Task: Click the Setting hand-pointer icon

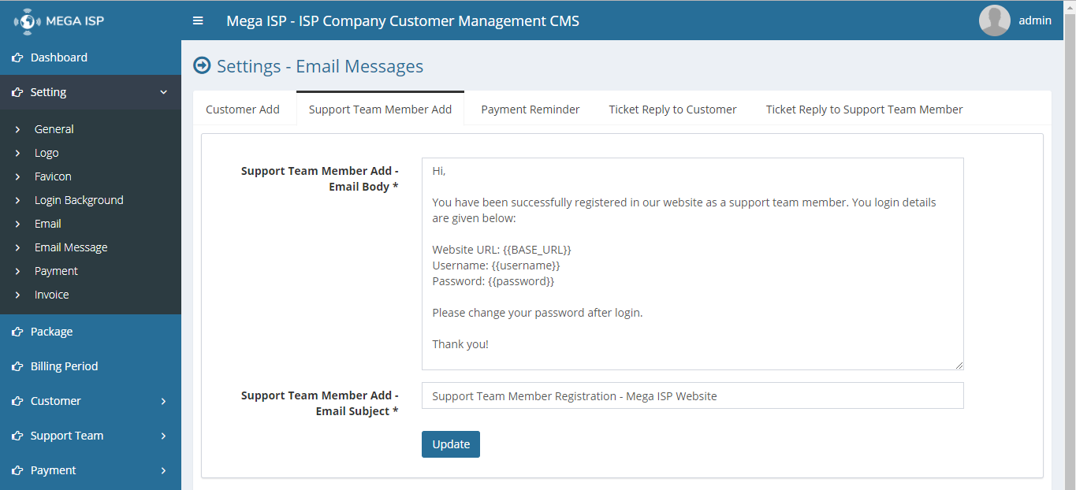Action: pyautogui.click(x=17, y=92)
